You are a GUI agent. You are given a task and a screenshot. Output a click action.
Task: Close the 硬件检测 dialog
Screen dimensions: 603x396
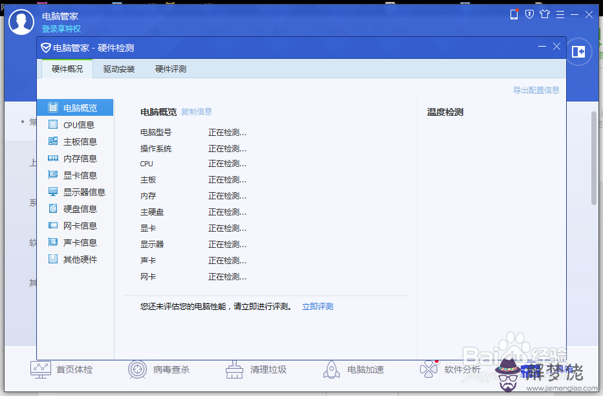[x=556, y=47]
